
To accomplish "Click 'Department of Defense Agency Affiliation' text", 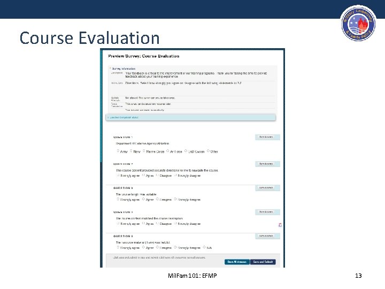I will tap(142, 143).
